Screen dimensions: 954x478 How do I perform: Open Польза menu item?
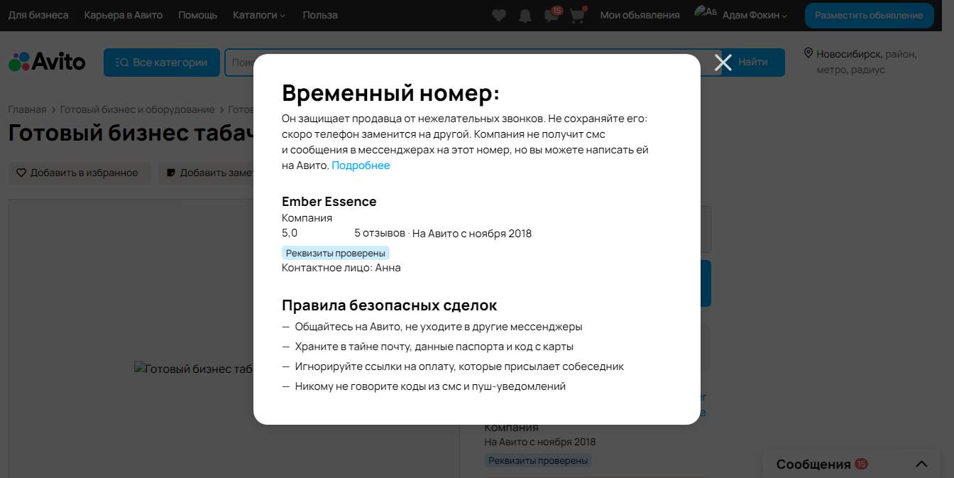[x=320, y=15]
